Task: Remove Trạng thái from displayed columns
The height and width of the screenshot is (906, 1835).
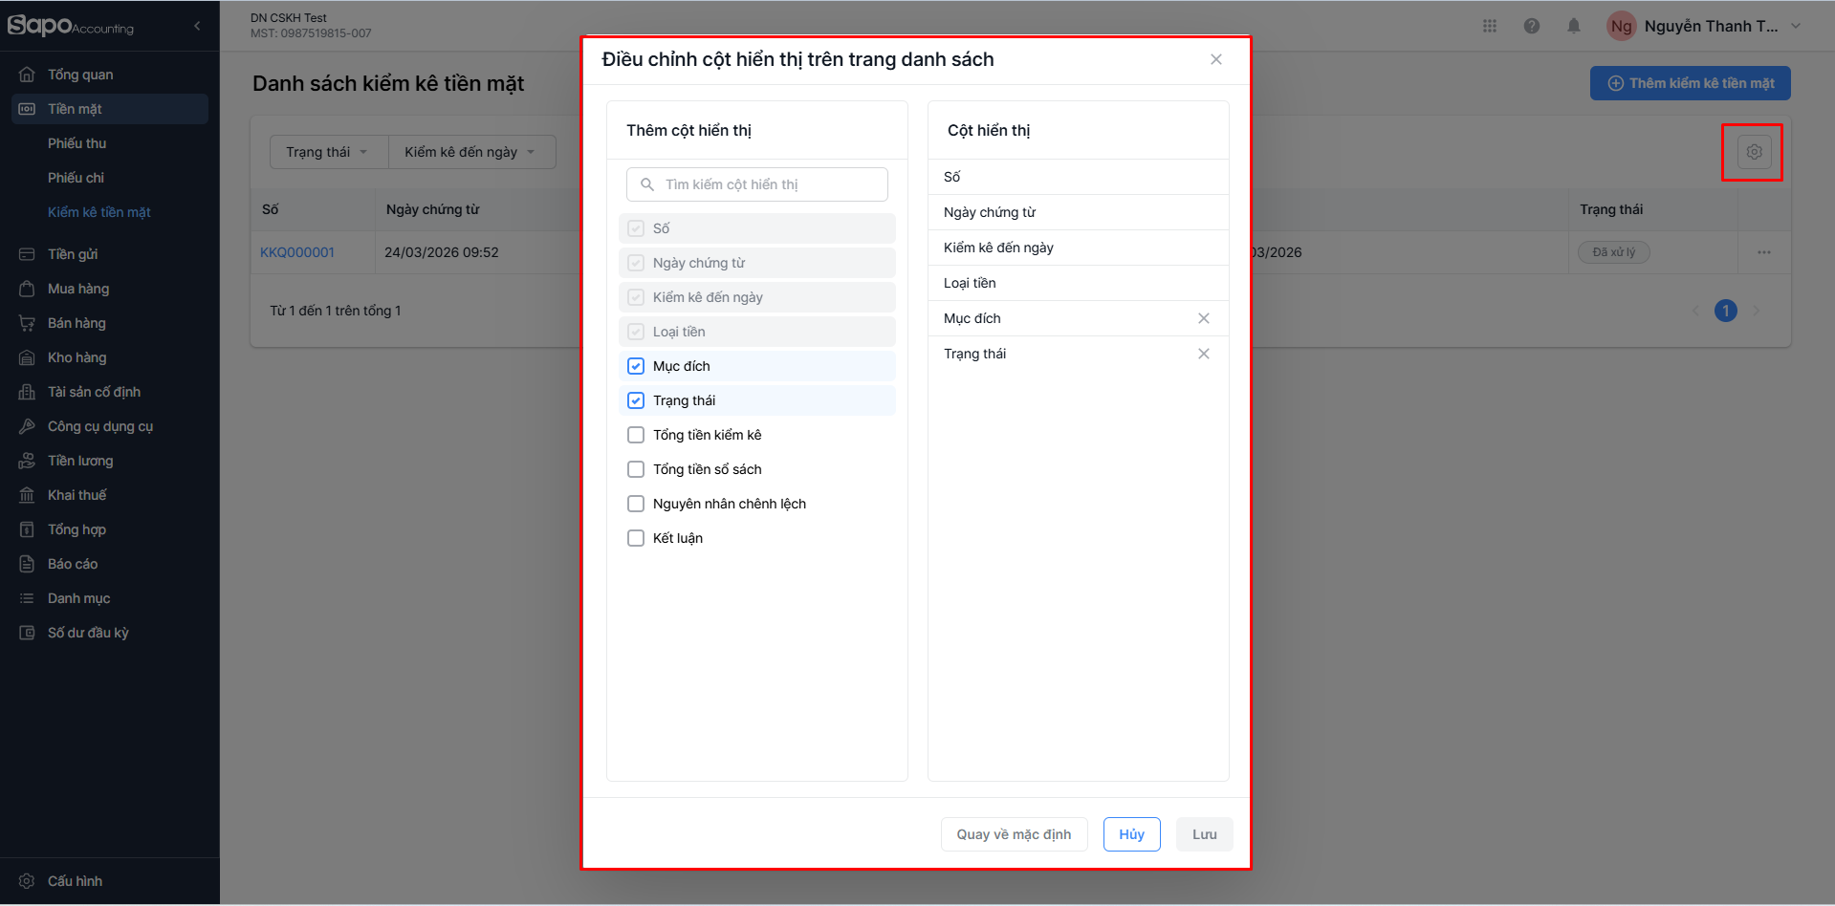Action: click(x=1204, y=354)
